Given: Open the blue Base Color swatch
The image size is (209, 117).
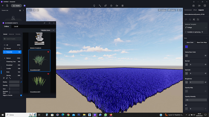Looking at the screenshot, I should (x=187, y=47).
